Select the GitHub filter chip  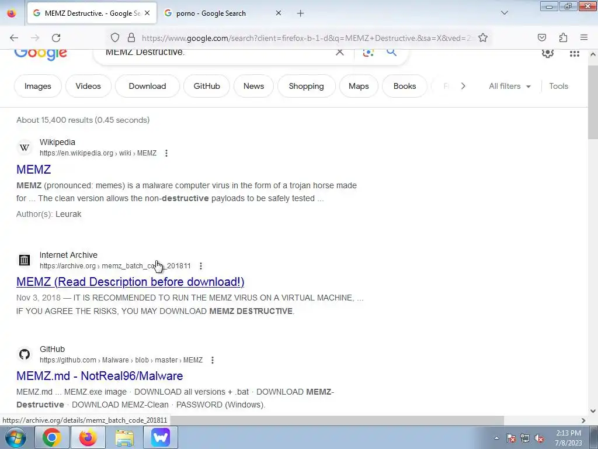coord(207,86)
